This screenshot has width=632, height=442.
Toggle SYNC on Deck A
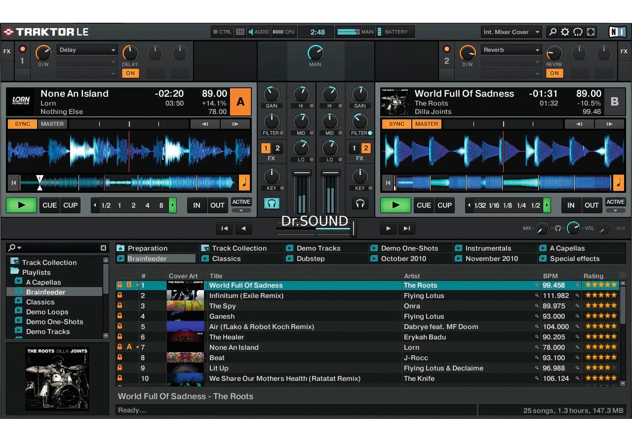coord(22,124)
